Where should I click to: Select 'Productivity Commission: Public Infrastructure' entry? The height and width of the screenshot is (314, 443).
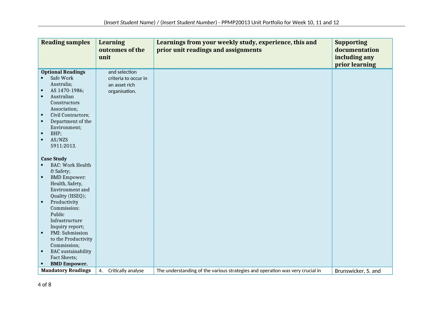tap(67, 214)
